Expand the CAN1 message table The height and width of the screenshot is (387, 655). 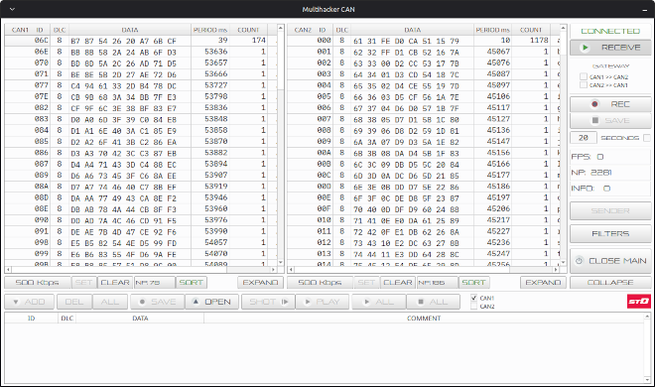pos(260,283)
